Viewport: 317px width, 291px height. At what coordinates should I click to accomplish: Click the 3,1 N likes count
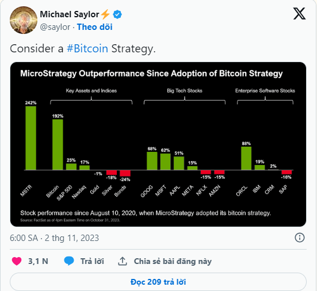point(38,261)
